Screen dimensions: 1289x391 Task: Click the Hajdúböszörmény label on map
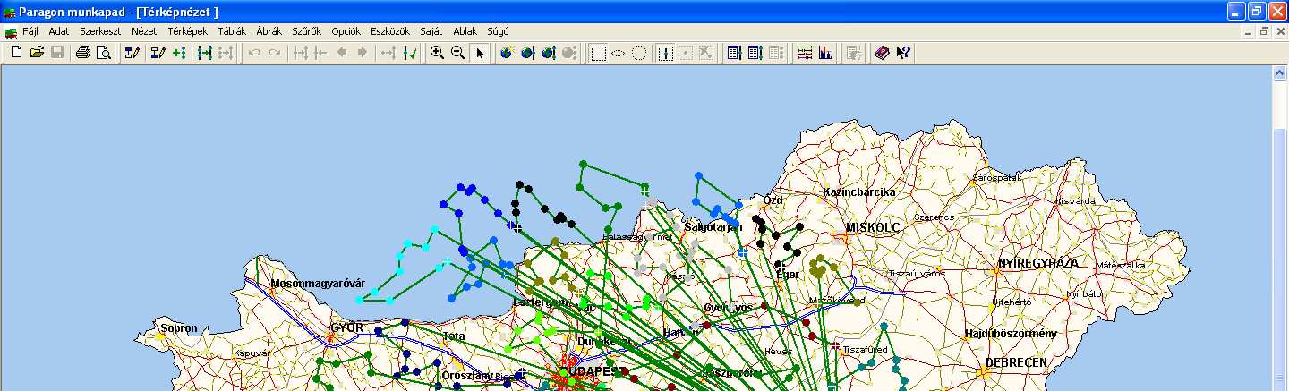click(1012, 333)
